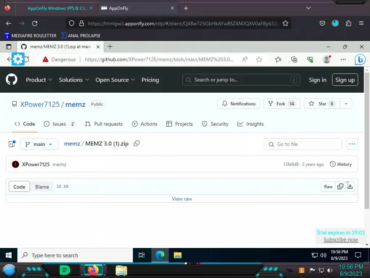Focus Go to file input
370x278 pixels.
coord(303,144)
